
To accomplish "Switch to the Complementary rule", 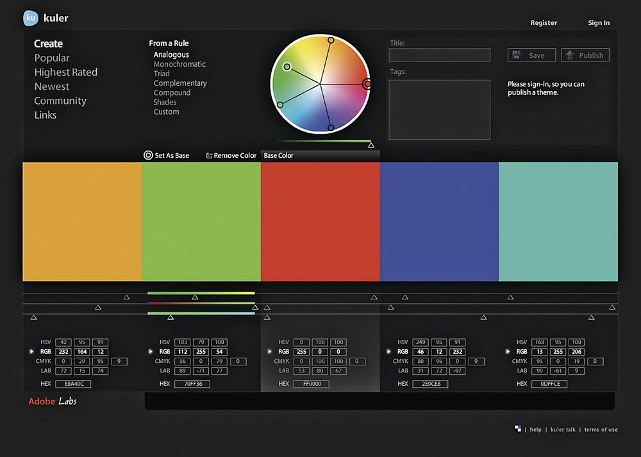I will click(x=180, y=83).
